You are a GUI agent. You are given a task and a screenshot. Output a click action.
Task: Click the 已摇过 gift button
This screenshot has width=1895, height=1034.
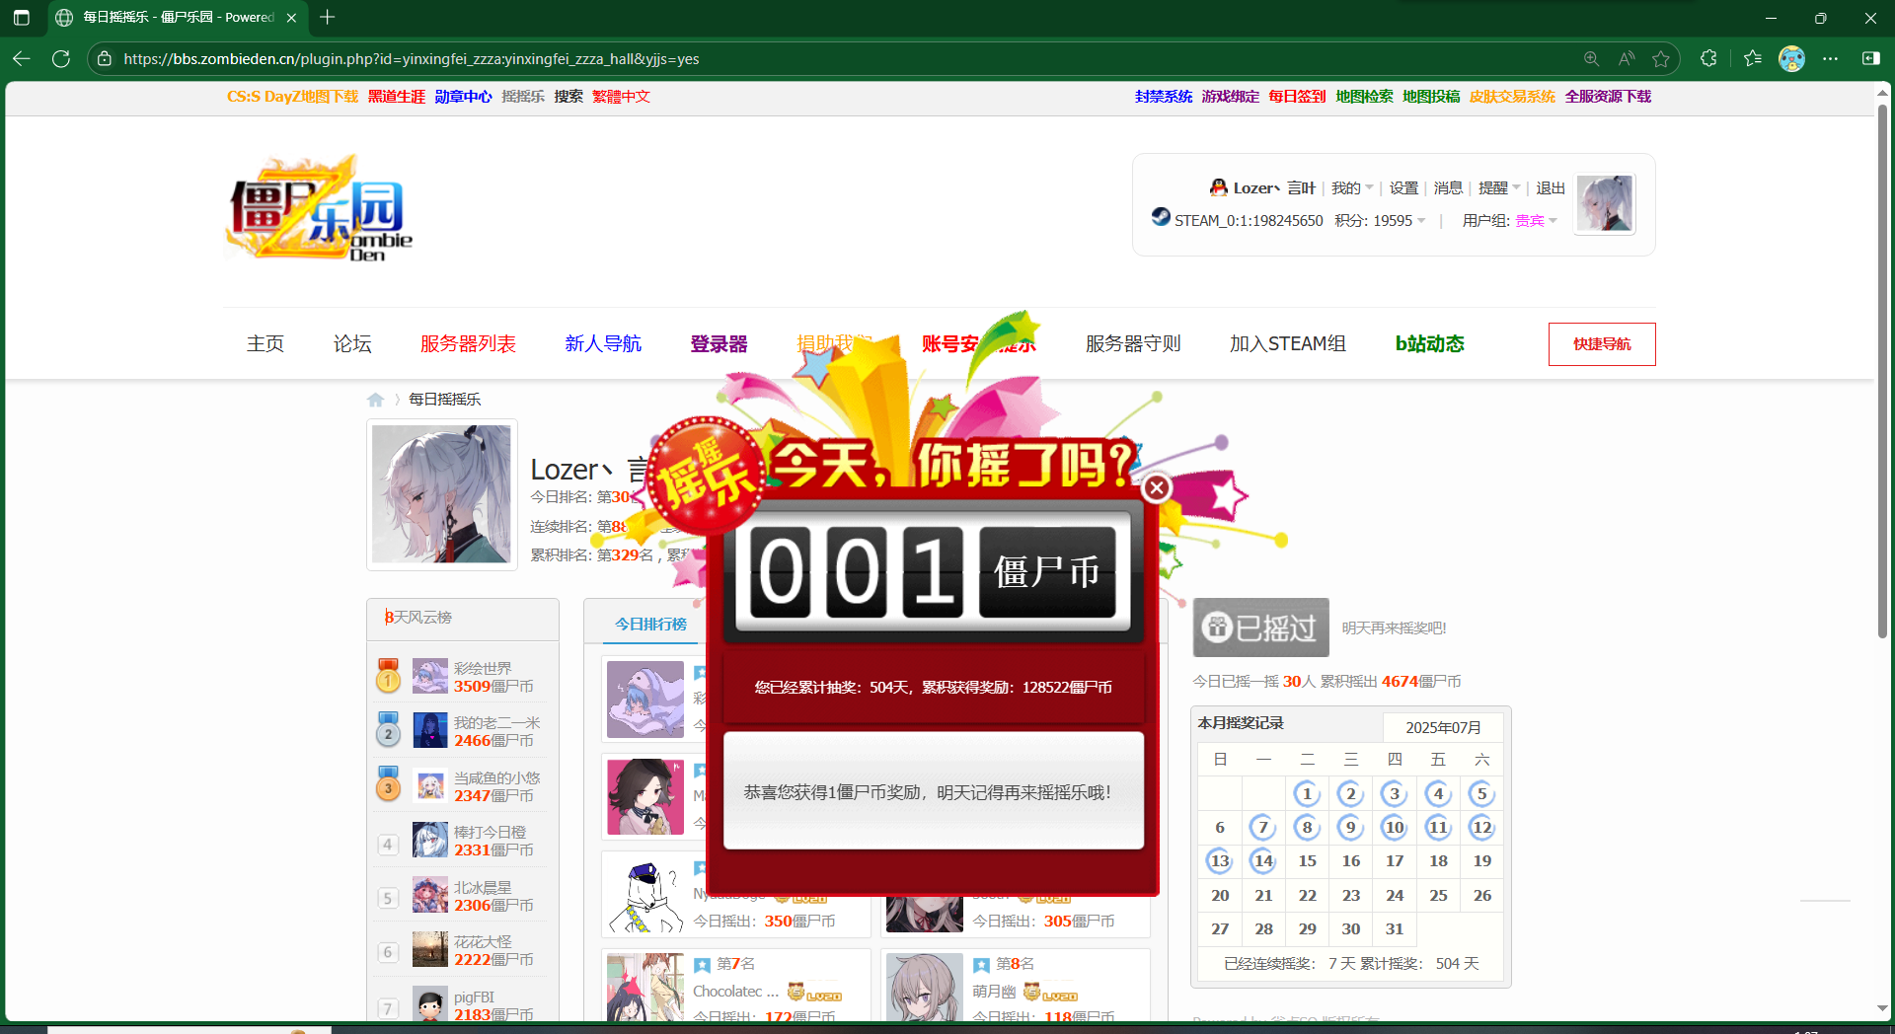point(1260,628)
